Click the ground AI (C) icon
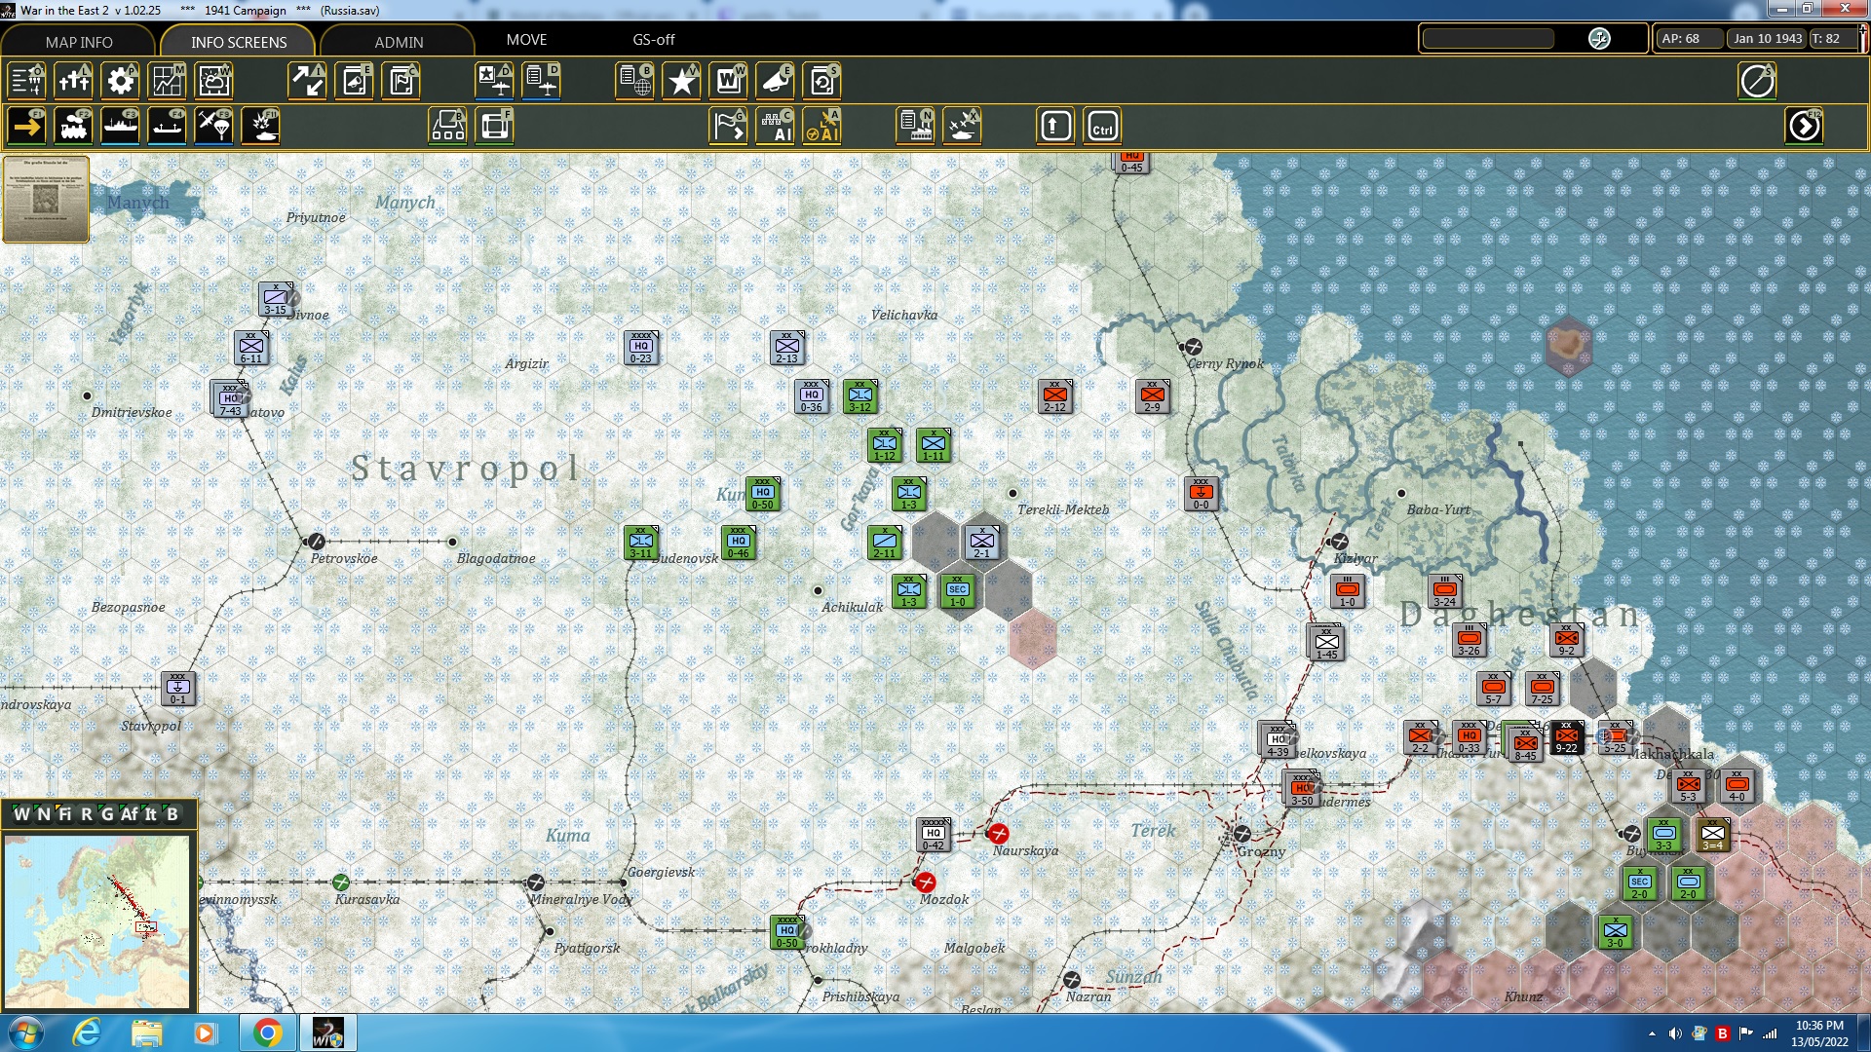Screen dimensions: 1871x1052 click(x=775, y=126)
